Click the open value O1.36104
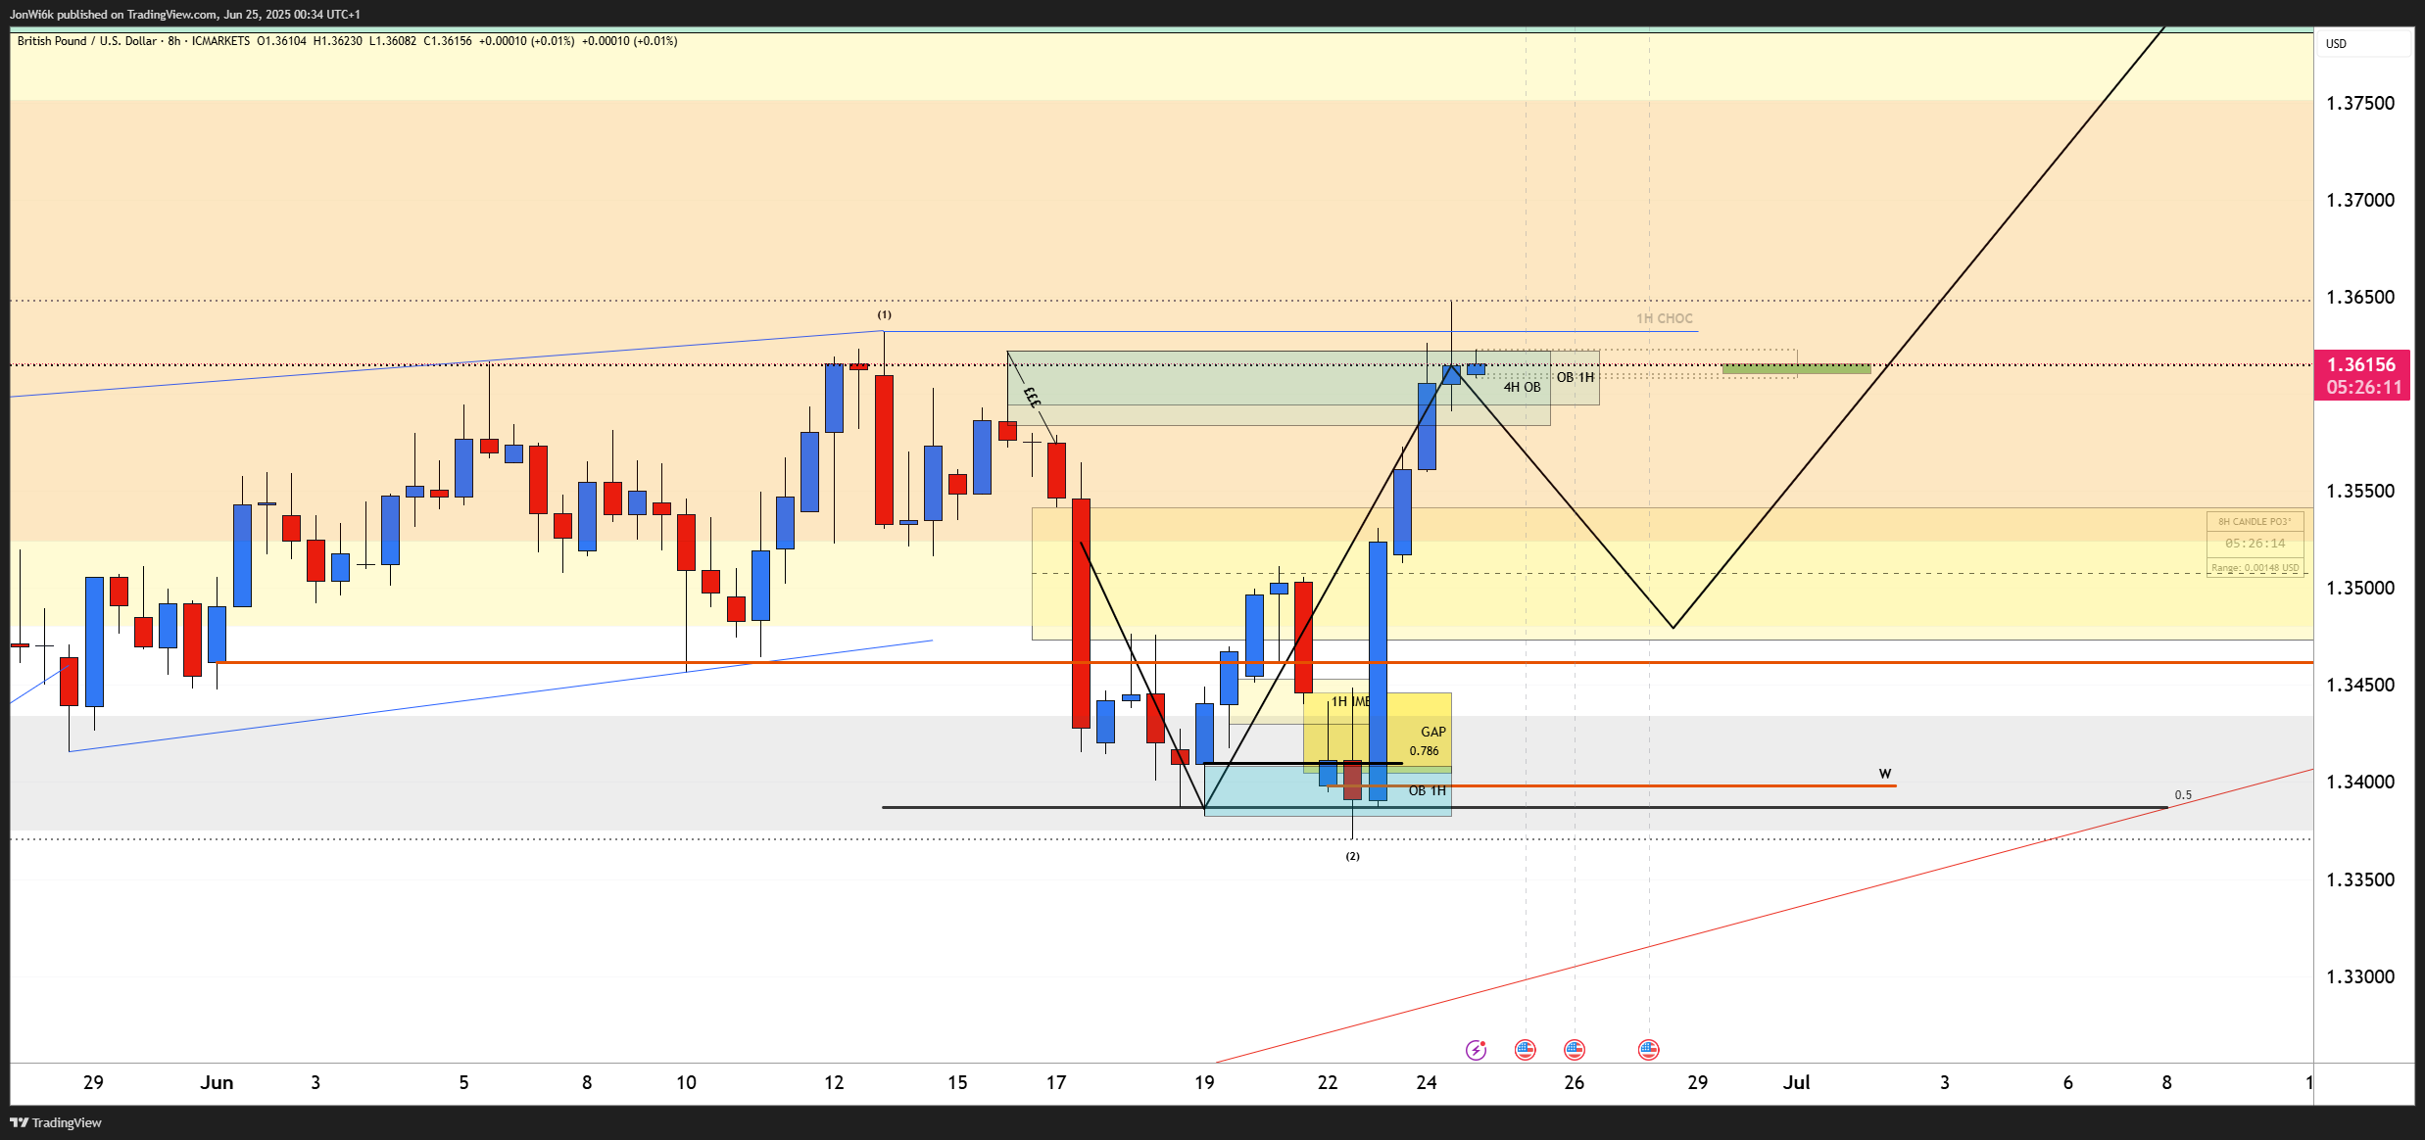This screenshot has width=2425, height=1140. pos(281,41)
